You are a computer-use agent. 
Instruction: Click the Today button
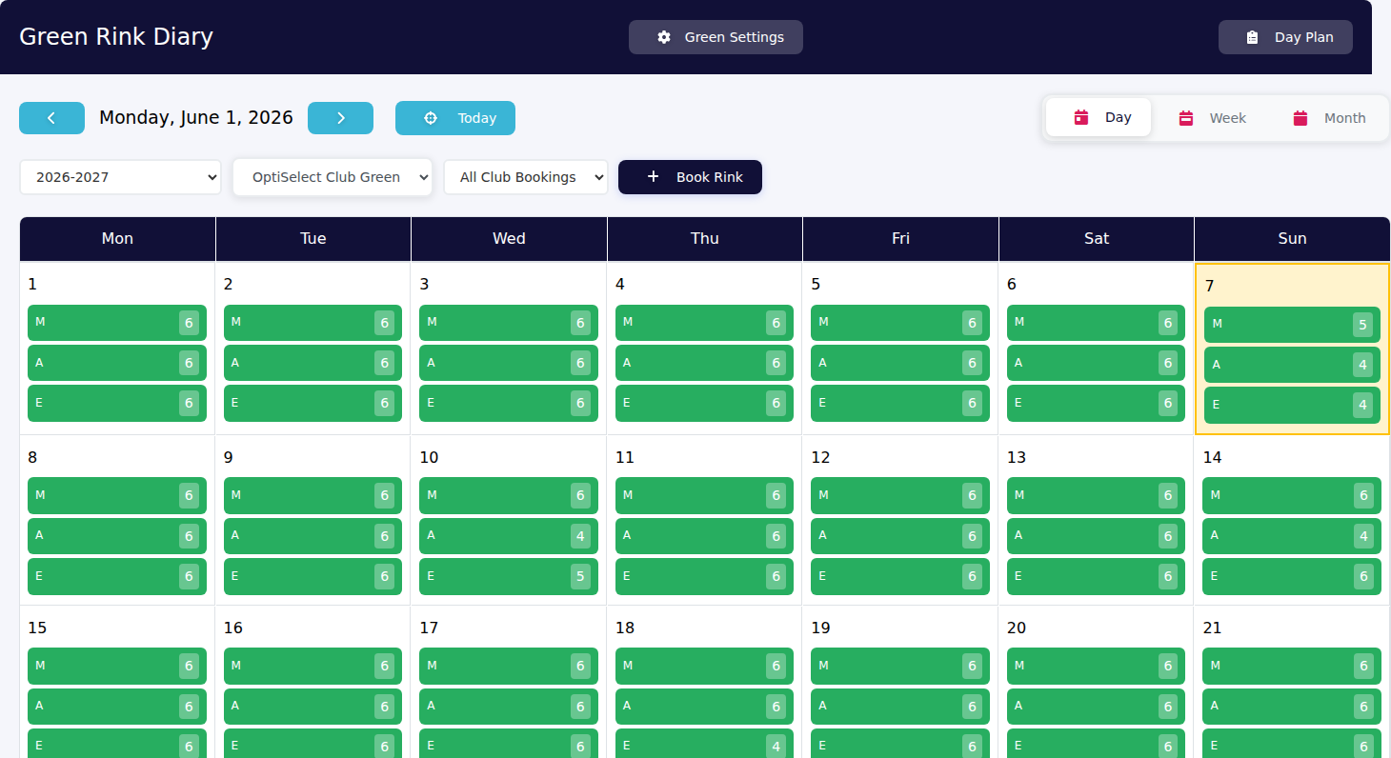(455, 118)
